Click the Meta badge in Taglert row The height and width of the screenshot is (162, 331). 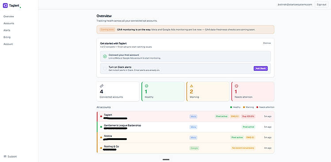[x=194, y=116]
